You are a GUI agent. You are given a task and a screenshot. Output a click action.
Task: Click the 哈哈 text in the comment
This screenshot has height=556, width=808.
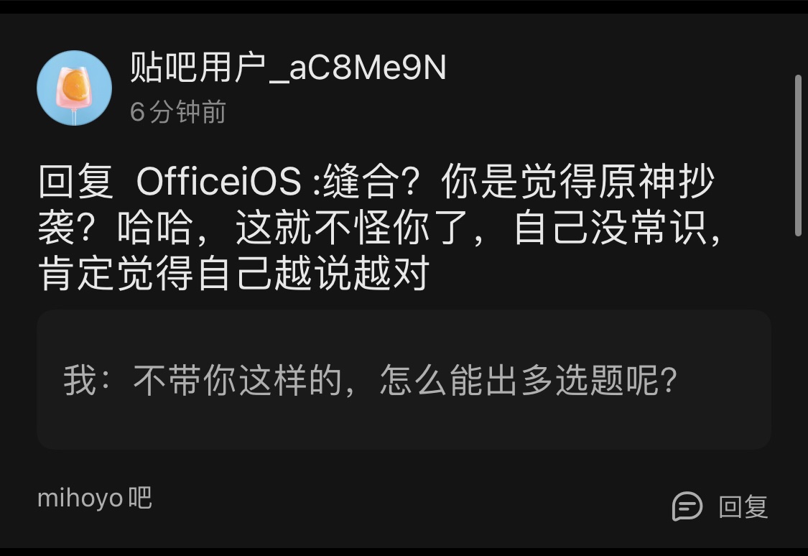coord(156,227)
